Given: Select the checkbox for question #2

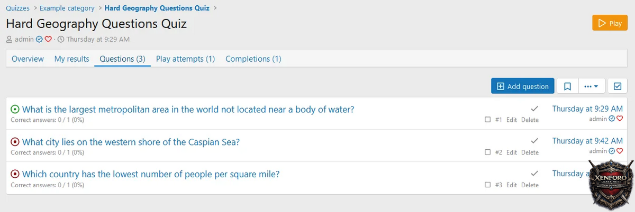Looking at the screenshot, I should pos(488,152).
